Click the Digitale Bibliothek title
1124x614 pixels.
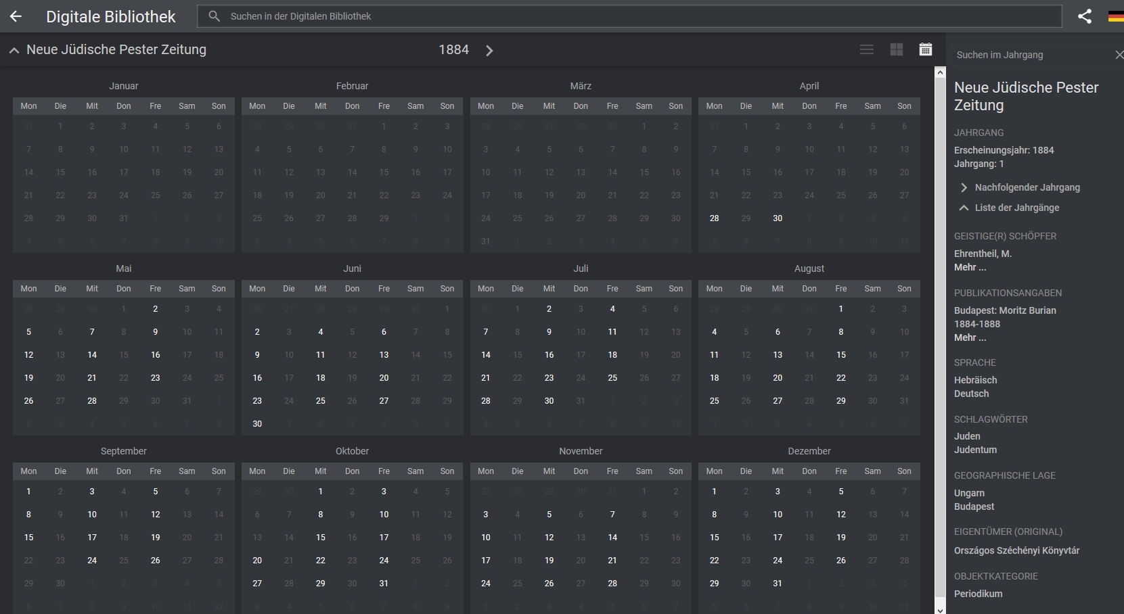coord(111,17)
